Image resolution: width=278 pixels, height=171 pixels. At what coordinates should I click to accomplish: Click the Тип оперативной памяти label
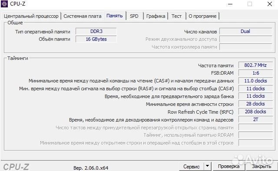[x=43, y=32]
